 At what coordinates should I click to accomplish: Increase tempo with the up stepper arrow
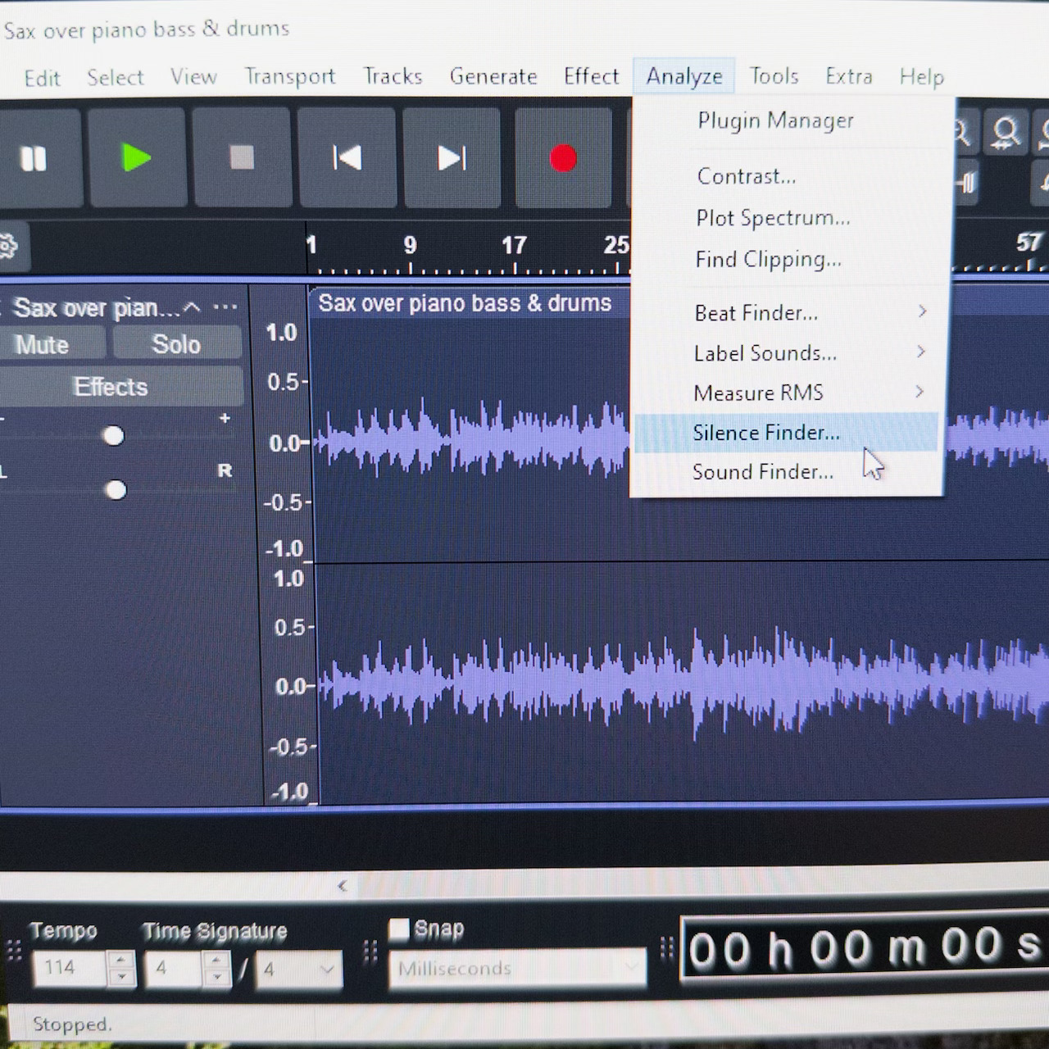[121, 960]
